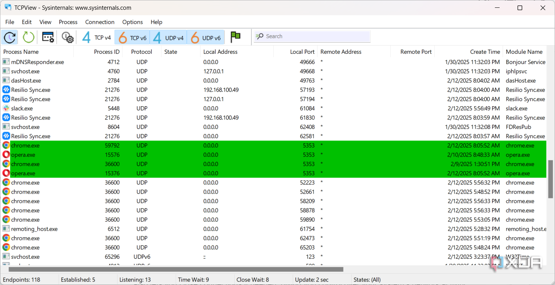Click the 127.0.0.1 address on port 49668 row

coord(213,71)
